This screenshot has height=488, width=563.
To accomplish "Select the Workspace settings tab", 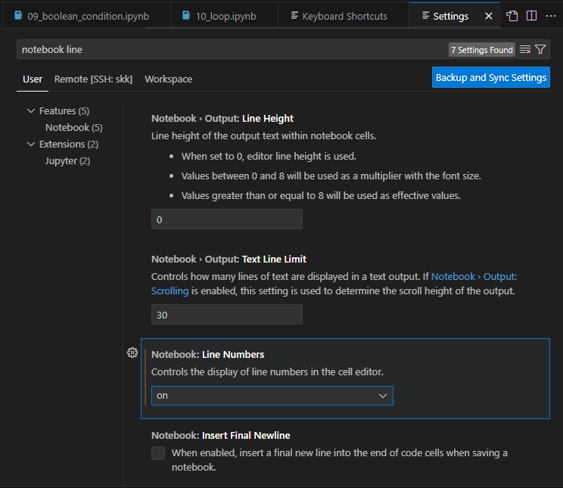I will 169,79.
